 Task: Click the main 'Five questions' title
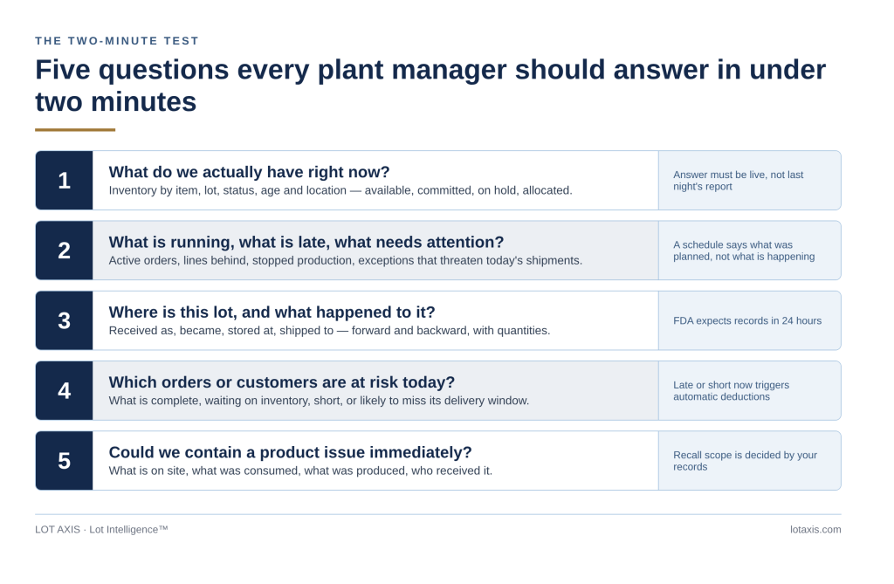coord(430,86)
